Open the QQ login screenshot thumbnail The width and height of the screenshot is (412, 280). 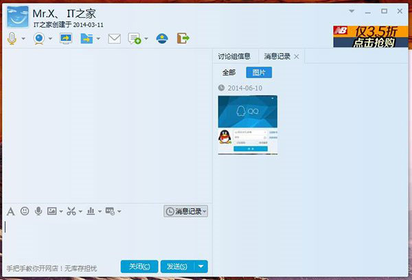(247, 125)
